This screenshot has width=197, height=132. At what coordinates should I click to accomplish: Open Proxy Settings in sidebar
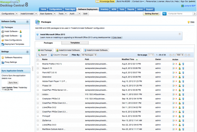tap(11, 62)
